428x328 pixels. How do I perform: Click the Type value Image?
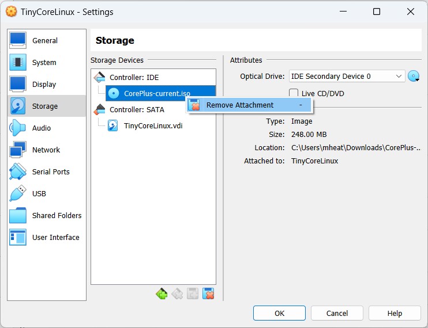point(302,121)
